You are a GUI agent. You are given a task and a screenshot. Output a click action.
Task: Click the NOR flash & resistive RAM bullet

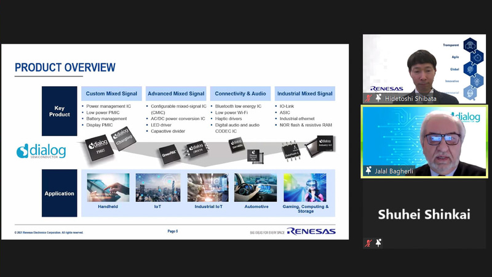coord(306,125)
